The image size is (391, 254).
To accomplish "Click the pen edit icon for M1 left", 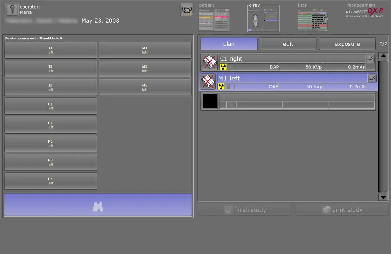I will click(x=372, y=78).
